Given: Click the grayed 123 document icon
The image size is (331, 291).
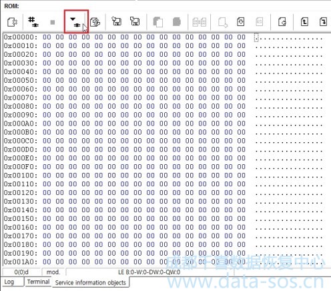Looking at the screenshot, I should pos(259,22).
